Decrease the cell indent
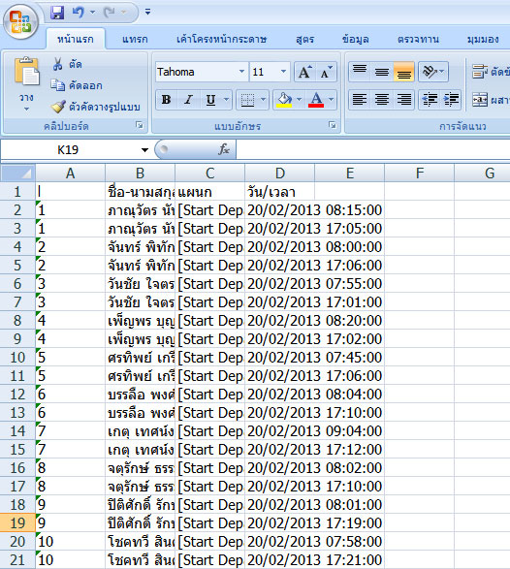Screen dimensions: 510x569 tap(430, 100)
